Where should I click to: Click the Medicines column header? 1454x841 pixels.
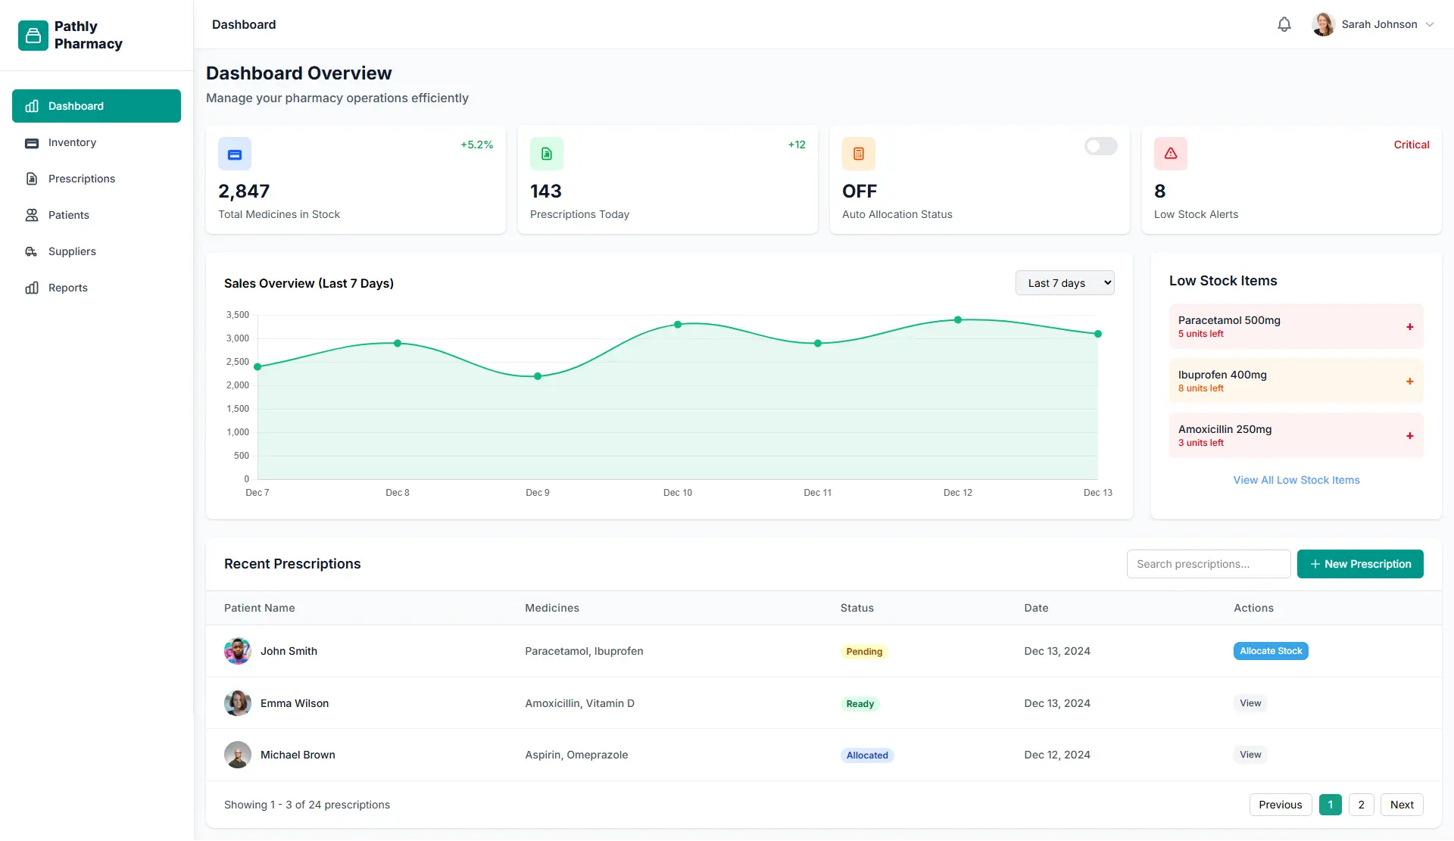coord(552,608)
